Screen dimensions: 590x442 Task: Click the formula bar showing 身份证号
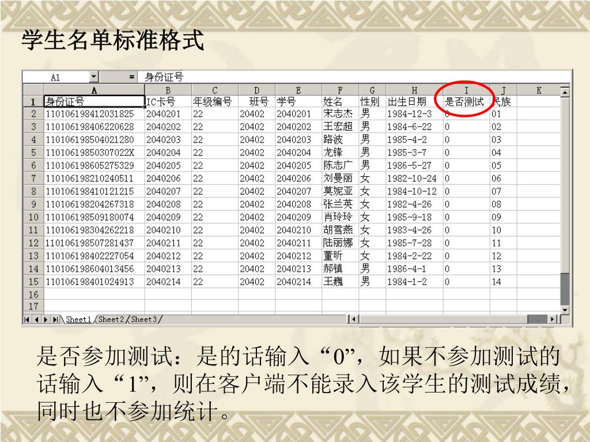click(354, 77)
